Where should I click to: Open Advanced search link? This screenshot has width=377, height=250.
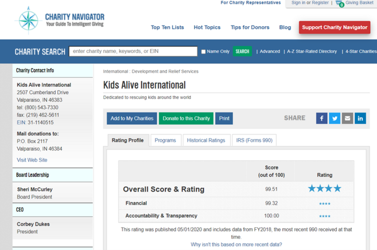(270, 51)
